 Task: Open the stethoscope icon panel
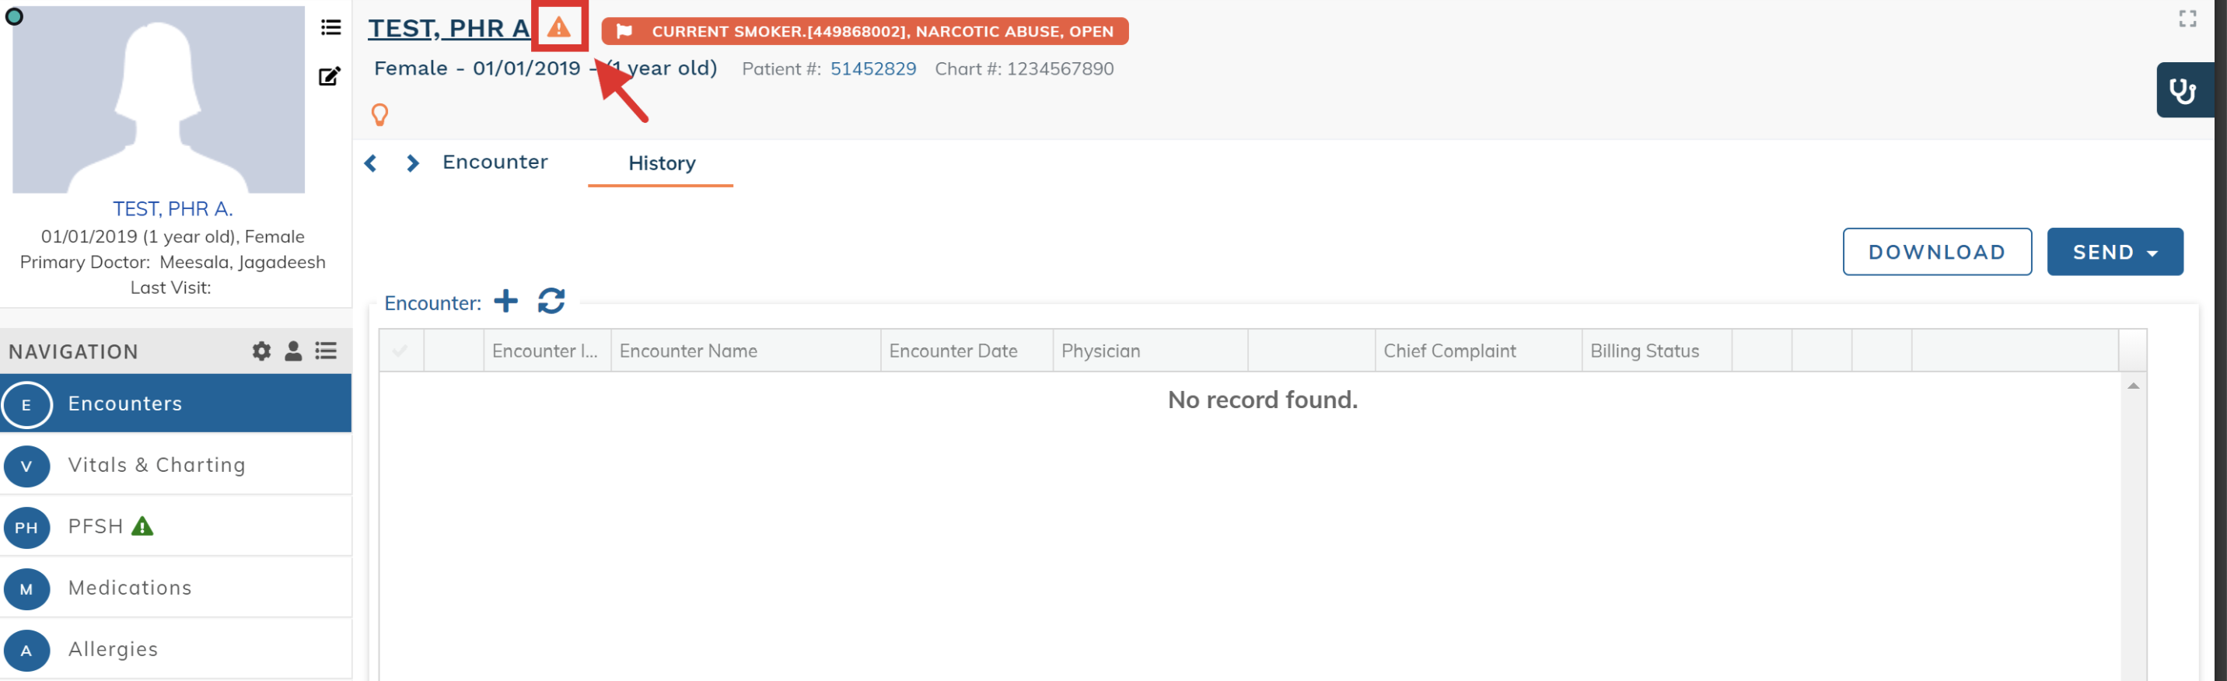2182,90
